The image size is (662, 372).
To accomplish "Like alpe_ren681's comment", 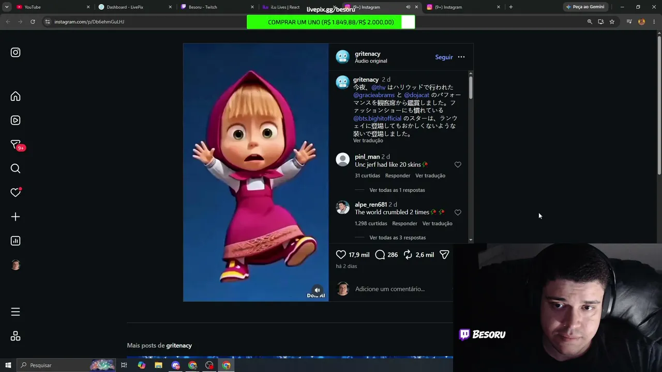I will click(458, 212).
